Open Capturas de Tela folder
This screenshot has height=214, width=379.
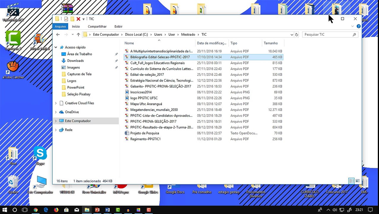79,74
